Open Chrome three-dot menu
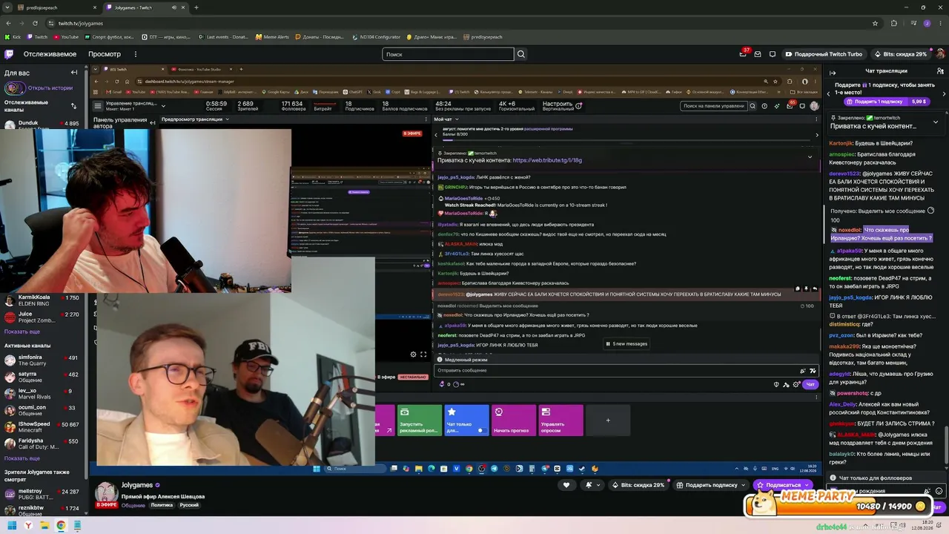The image size is (949, 534). click(x=940, y=23)
